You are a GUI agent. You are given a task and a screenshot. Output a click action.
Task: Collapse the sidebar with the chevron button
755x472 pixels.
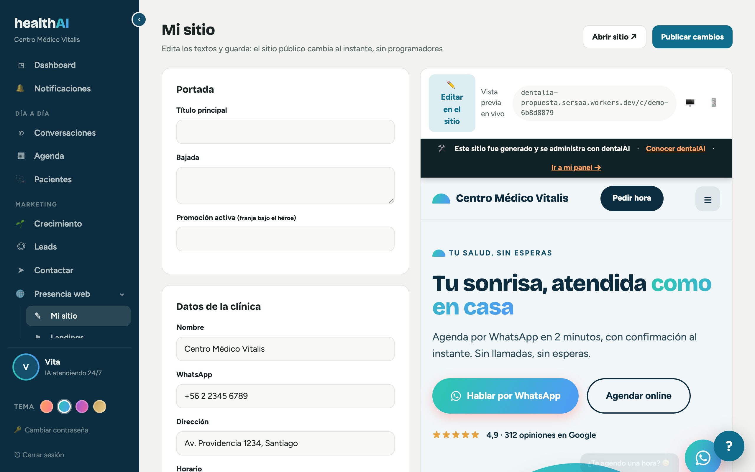[x=139, y=19]
